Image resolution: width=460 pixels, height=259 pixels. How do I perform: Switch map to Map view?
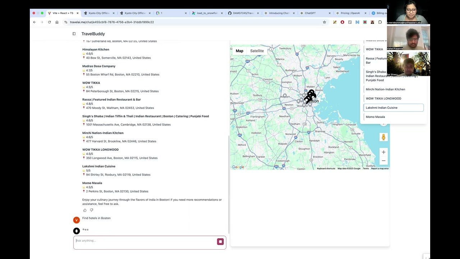pyautogui.click(x=239, y=51)
